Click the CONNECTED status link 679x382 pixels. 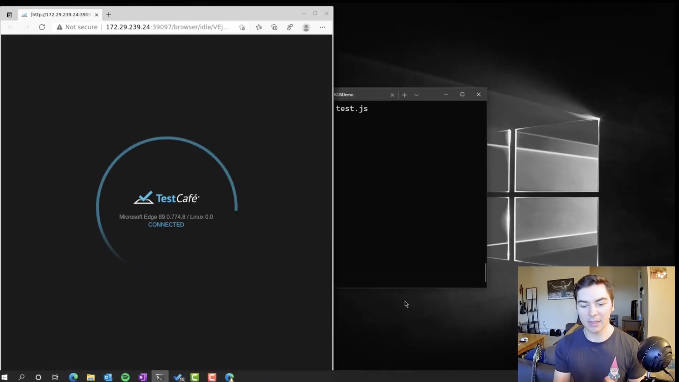(166, 224)
